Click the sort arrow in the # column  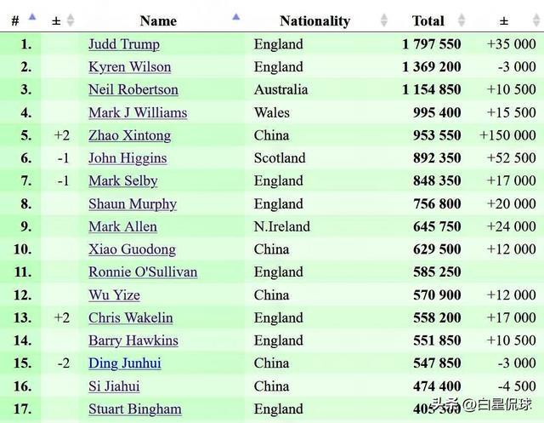coord(31,18)
